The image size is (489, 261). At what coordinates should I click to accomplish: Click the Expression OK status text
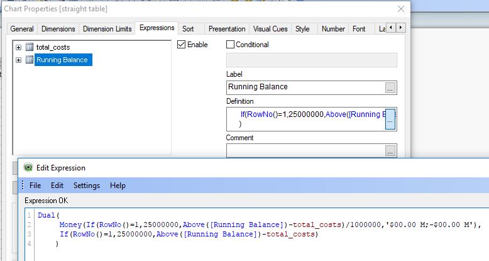[46, 201]
